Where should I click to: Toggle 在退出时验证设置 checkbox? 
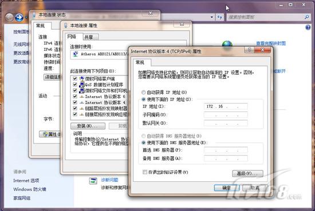tap(145, 172)
